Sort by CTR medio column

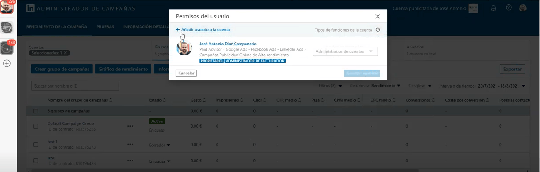click(x=289, y=100)
